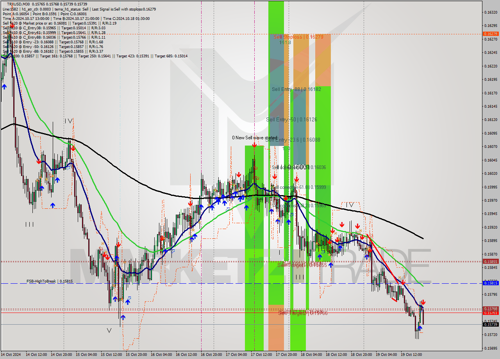500x359 pixels.
Task: Select the 'Sell Entry -88 | 0.16182' label
Action: (296, 89)
